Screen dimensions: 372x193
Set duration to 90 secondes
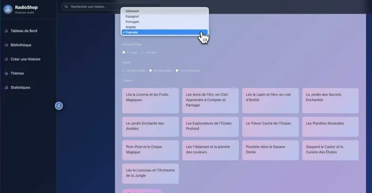click(150, 71)
